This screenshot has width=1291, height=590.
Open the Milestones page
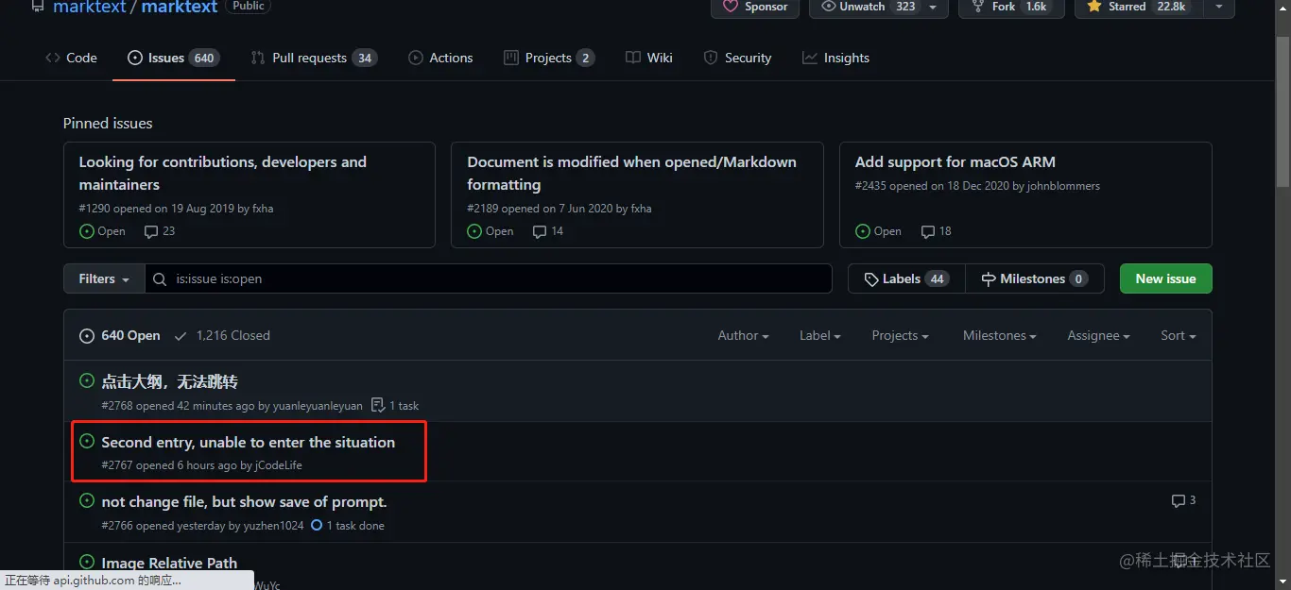pyautogui.click(x=1035, y=278)
